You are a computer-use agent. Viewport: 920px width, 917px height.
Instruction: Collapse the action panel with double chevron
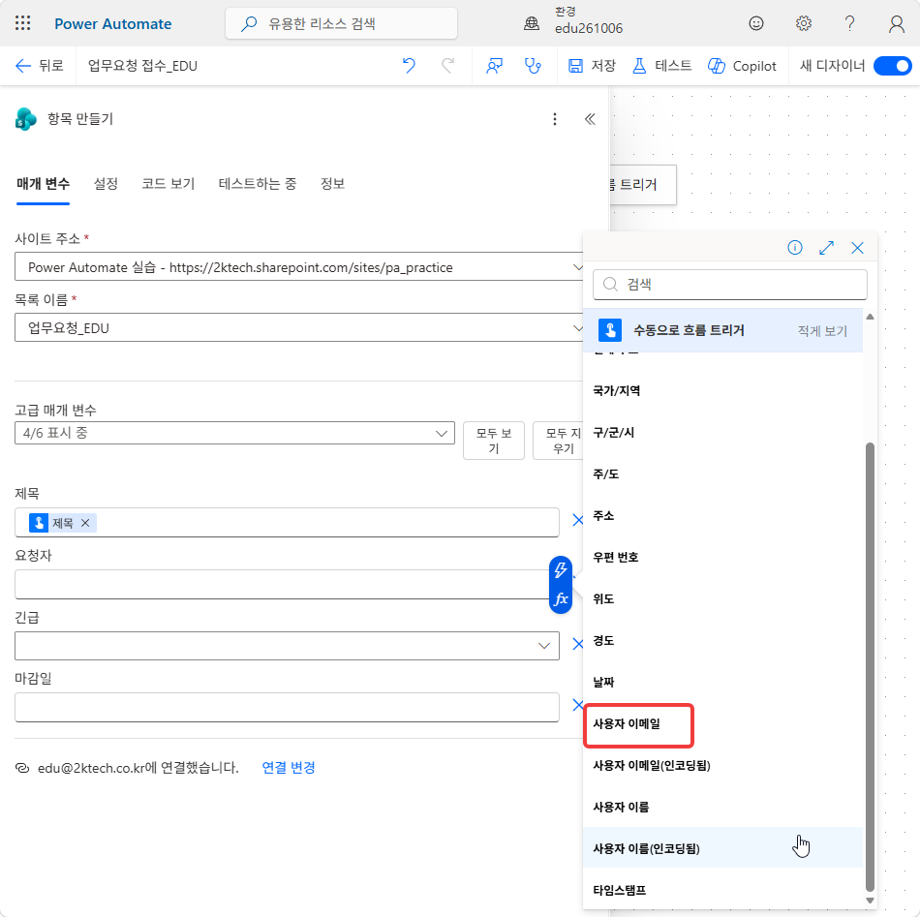click(x=590, y=119)
